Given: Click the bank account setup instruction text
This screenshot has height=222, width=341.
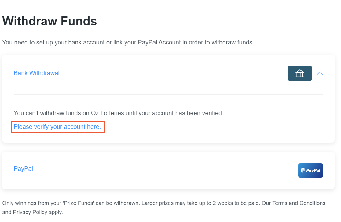Looking at the screenshot, I should click(x=128, y=42).
